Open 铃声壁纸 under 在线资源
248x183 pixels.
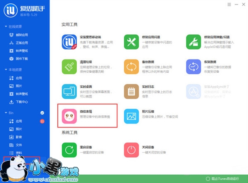click(19, 51)
